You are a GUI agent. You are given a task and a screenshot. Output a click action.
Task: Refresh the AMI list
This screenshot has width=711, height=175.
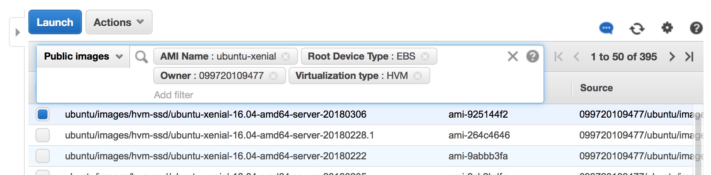(637, 28)
